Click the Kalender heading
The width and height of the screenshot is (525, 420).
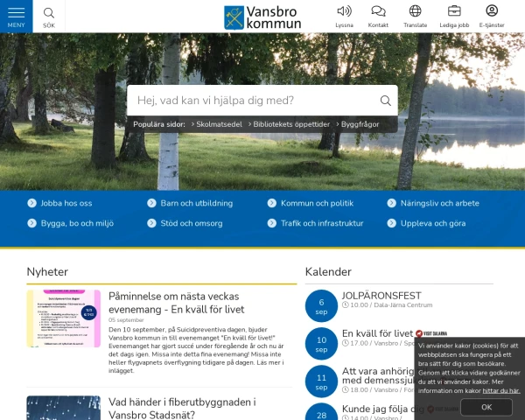(x=328, y=271)
